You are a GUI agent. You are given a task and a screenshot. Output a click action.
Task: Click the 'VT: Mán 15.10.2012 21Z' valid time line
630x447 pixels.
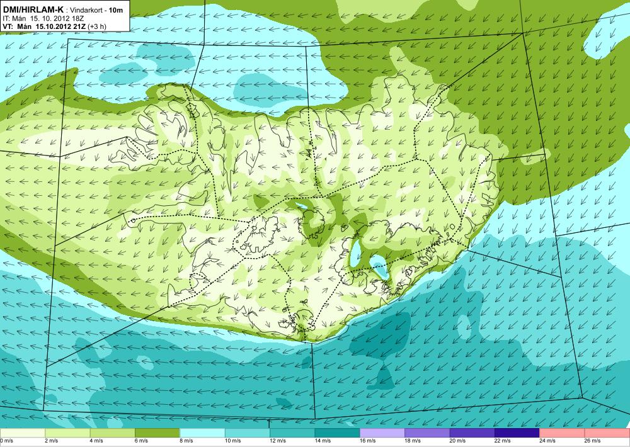pos(45,26)
